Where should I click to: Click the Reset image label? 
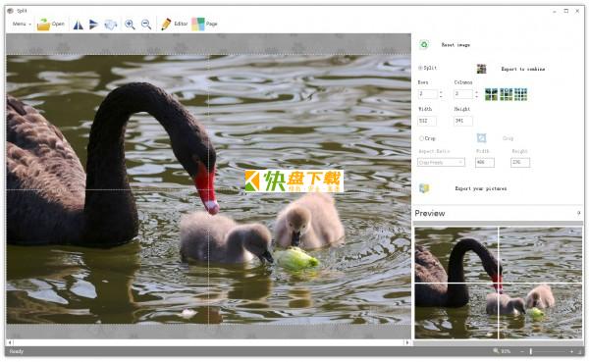click(x=455, y=45)
